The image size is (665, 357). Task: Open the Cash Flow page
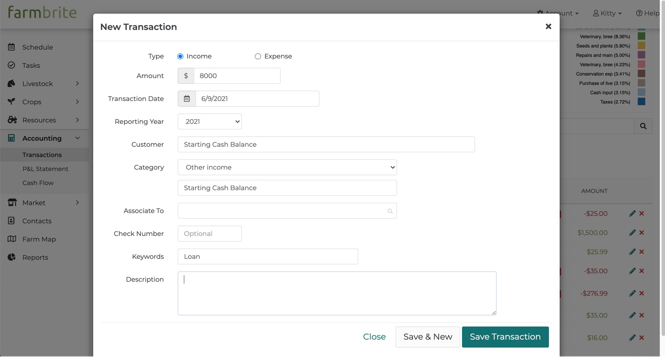(x=38, y=183)
